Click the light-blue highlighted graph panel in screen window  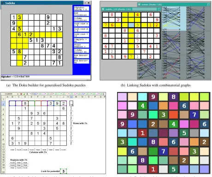(174, 18)
